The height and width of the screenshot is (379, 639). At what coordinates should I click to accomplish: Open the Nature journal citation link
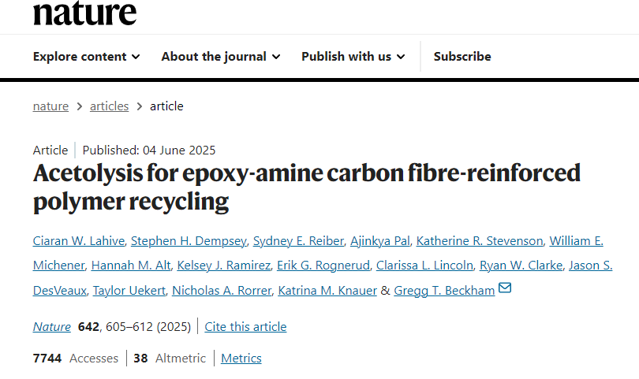tap(52, 327)
